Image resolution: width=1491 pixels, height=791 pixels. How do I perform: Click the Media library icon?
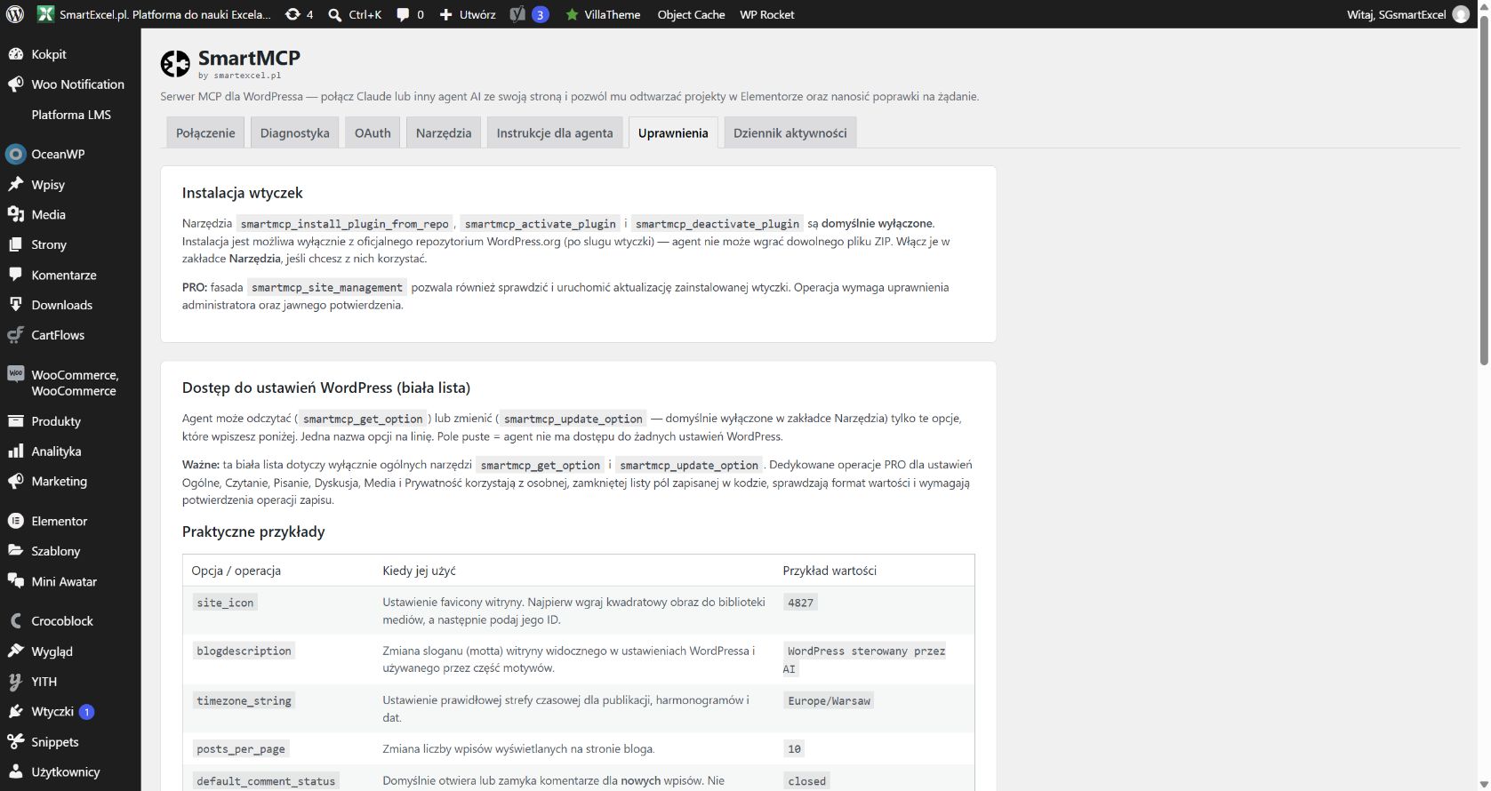[15, 214]
